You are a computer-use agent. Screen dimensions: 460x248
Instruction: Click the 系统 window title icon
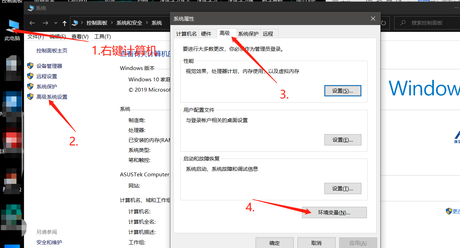pyautogui.click(x=31, y=8)
